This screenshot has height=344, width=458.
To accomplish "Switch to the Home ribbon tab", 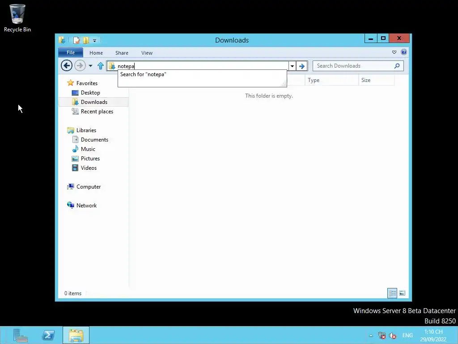I will 96,53.
